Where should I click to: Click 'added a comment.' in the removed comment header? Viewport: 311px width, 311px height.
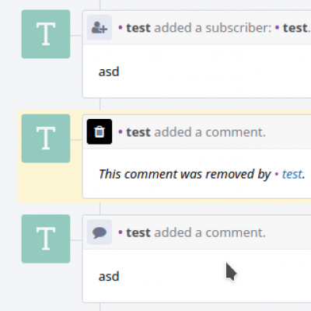click(210, 132)
